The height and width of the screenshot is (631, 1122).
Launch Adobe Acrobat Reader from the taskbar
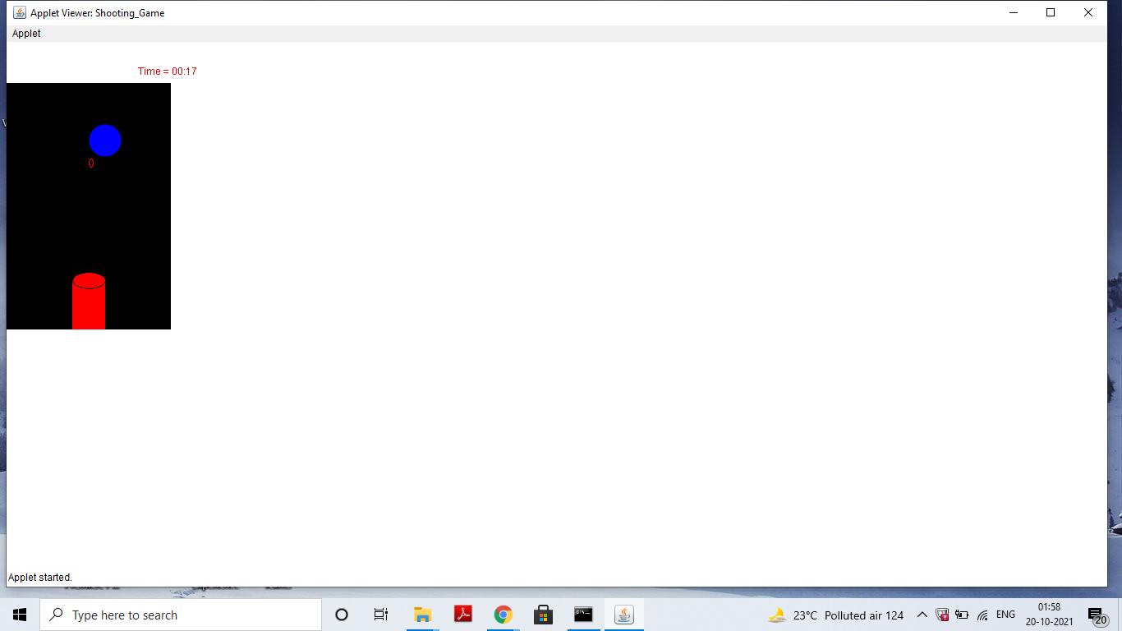(462, 615)
